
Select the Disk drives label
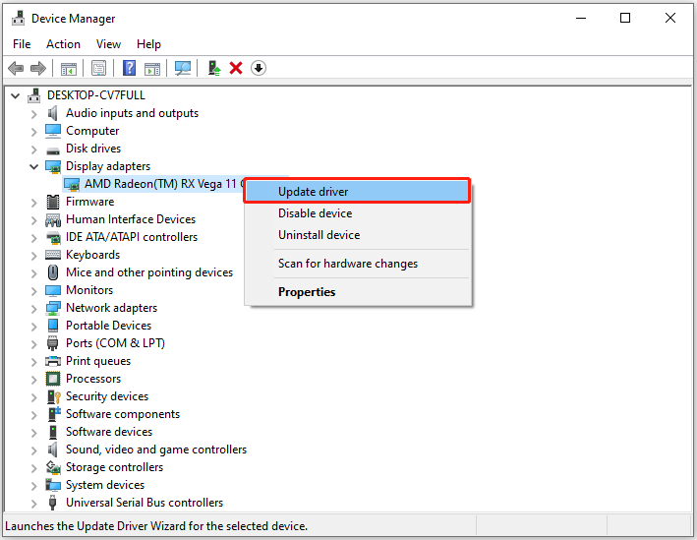(93, 149)
